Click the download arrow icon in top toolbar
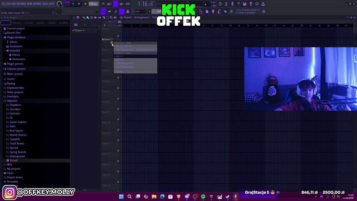This screenshot has width=357, height=201. point(263,4)
